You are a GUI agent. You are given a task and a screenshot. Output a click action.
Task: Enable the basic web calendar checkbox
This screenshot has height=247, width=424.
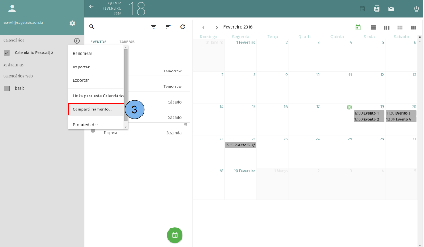pyautogui.click(x=7, y=88)
